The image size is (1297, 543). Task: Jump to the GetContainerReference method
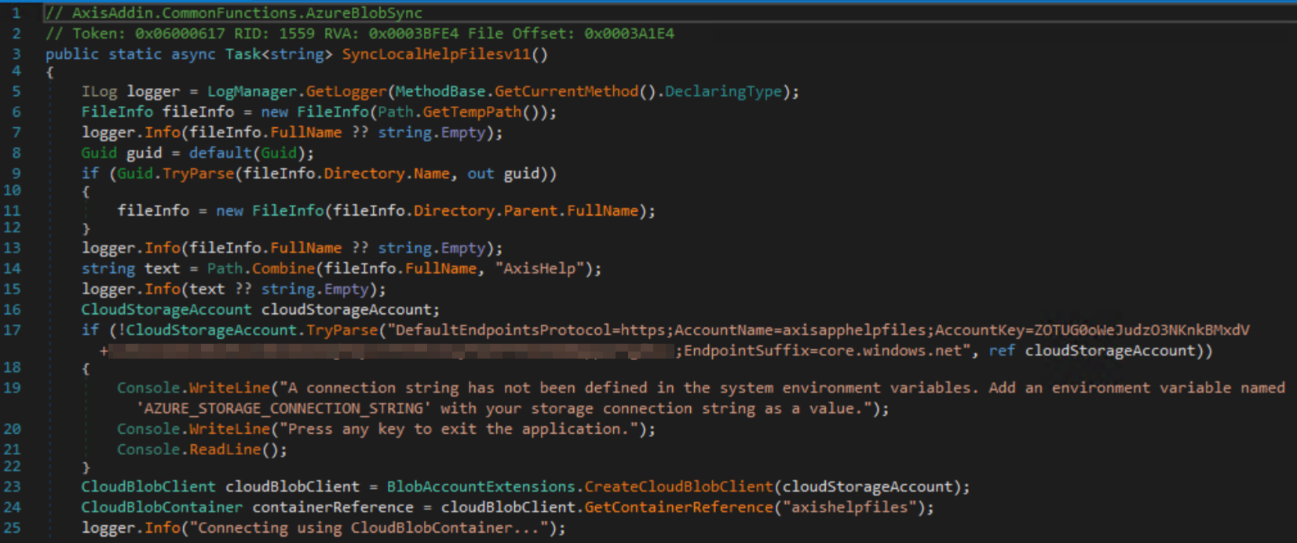(x=678, y=507)
